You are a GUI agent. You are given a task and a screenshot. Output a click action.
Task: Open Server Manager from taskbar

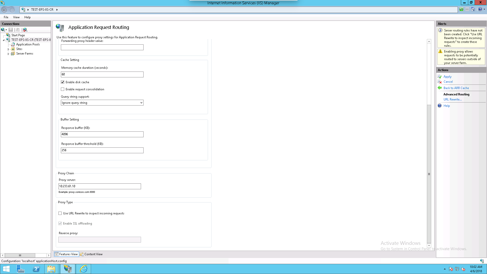[x=21, y=269]
